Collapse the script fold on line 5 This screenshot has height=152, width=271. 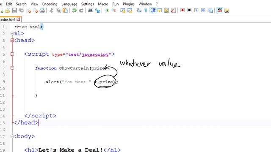[x=12, y=54]
